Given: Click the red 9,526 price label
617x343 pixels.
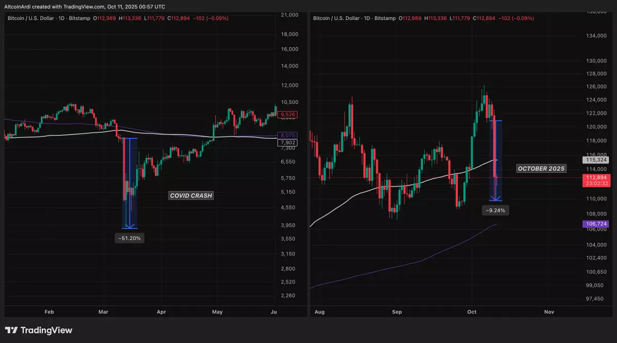Looking at the screenshot, I should 286,115.
